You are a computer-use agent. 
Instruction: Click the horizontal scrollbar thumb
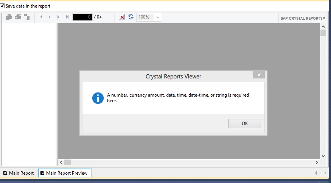coord(68,162)
